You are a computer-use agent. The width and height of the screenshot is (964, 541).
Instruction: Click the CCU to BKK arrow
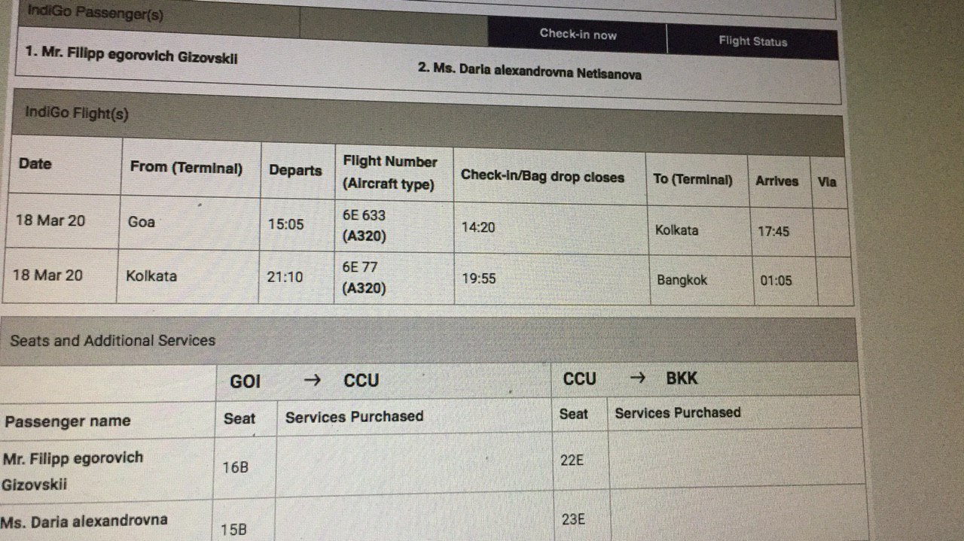tap(637, 378)
